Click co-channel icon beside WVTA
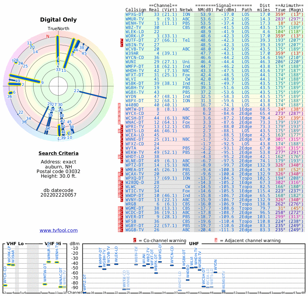This screenshot has width=308, height=296. (x=122, y=148)
